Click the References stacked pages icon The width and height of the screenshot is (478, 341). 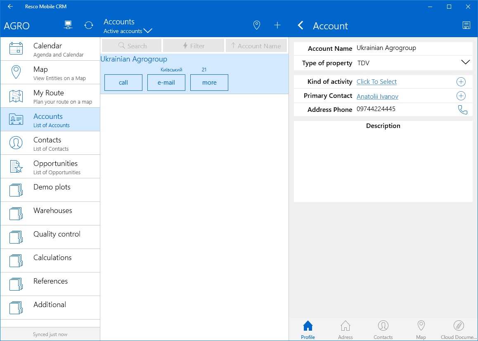(16, 284)
